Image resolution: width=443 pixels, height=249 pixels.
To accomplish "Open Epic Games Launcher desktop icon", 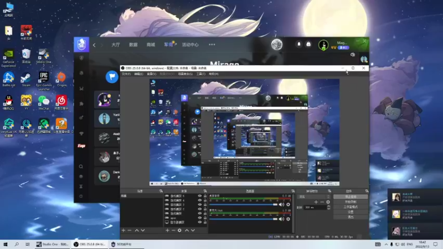I will coord(44,81).
